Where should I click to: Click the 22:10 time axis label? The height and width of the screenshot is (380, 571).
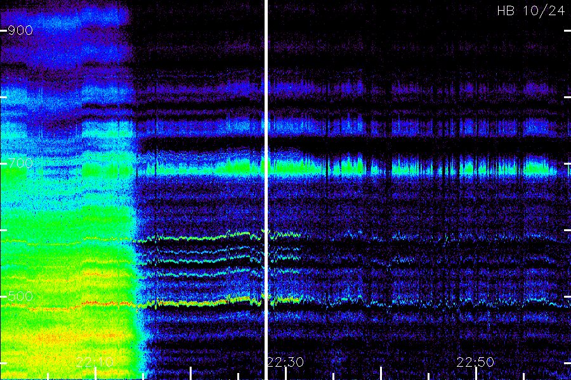(x=95, y=362)
